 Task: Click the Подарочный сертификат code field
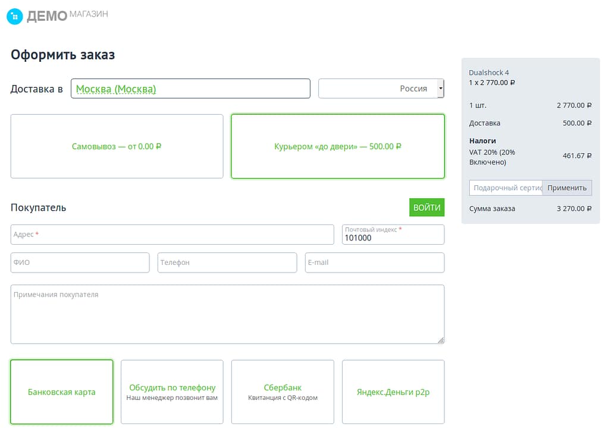tap(506, 188)
